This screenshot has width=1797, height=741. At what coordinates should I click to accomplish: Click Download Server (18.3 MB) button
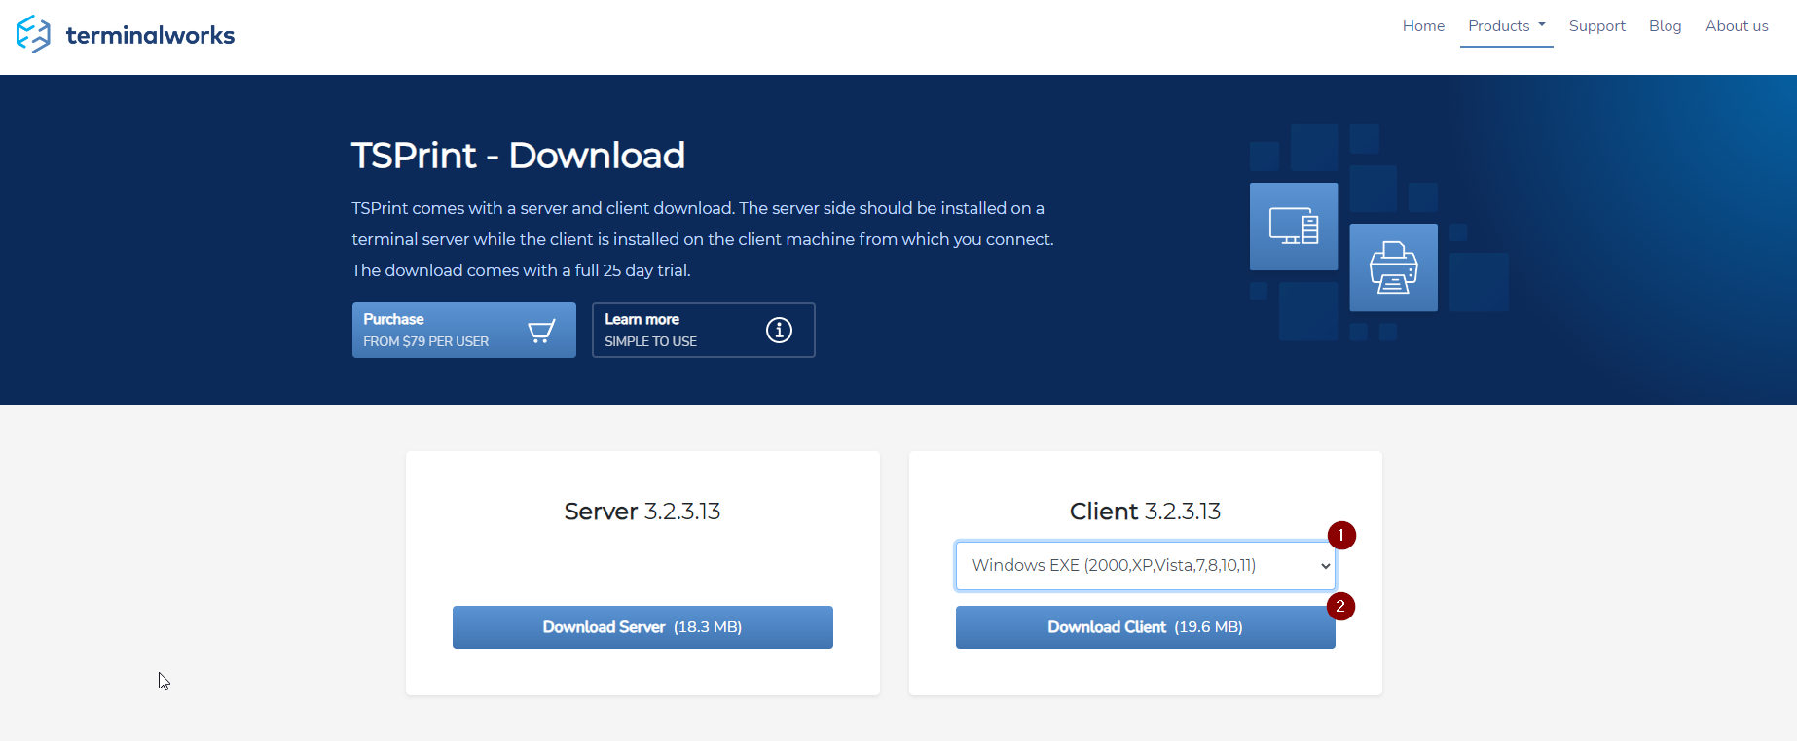click(x=642, y=627)
